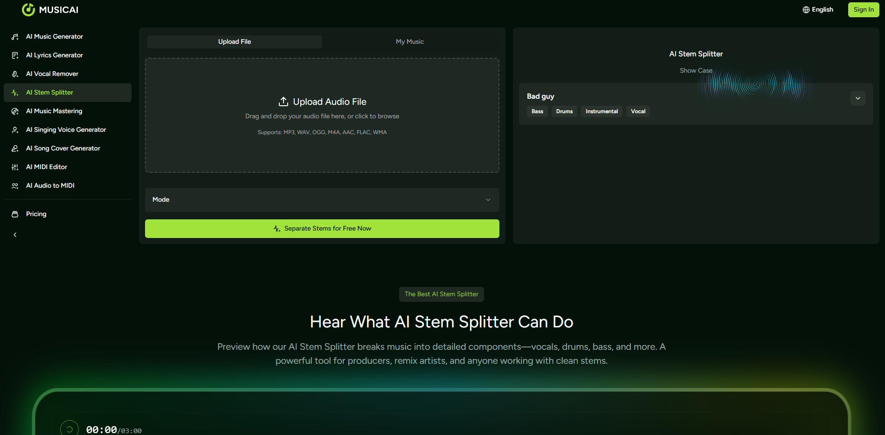Select the AI Singing Voice Generator icon

click(x=15, y=130)
